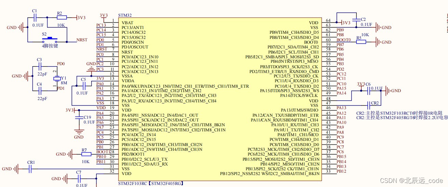Click the CR2 note mentioning STM32F103RCT6
Screen dimensions: 448x187
399,113
